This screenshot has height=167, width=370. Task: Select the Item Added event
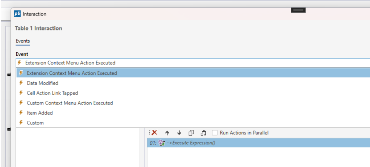40,113
